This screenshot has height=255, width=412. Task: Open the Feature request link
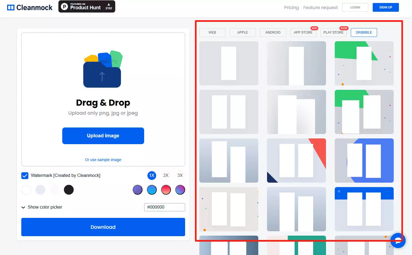321,8
